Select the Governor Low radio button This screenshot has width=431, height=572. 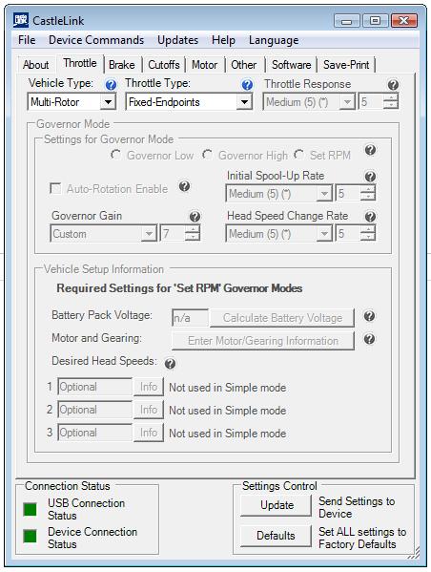(x=116, y=155)
